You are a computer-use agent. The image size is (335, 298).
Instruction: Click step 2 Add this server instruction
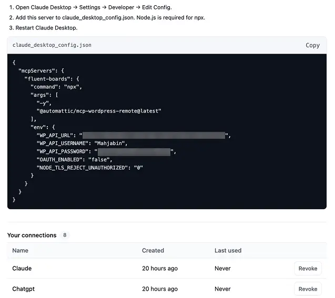click(x=107, y=17)
